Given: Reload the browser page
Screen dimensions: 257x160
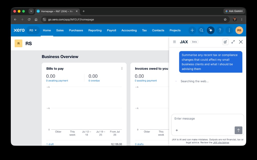Looking at the screenshot, I should (x=29, y=20).
